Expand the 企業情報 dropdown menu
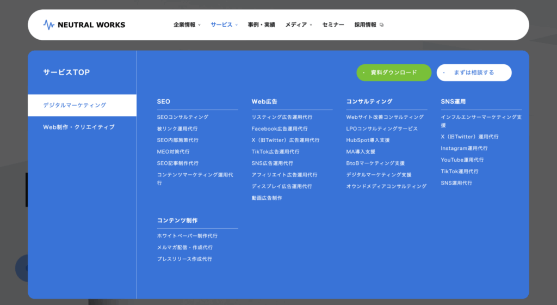 (187, 25)
